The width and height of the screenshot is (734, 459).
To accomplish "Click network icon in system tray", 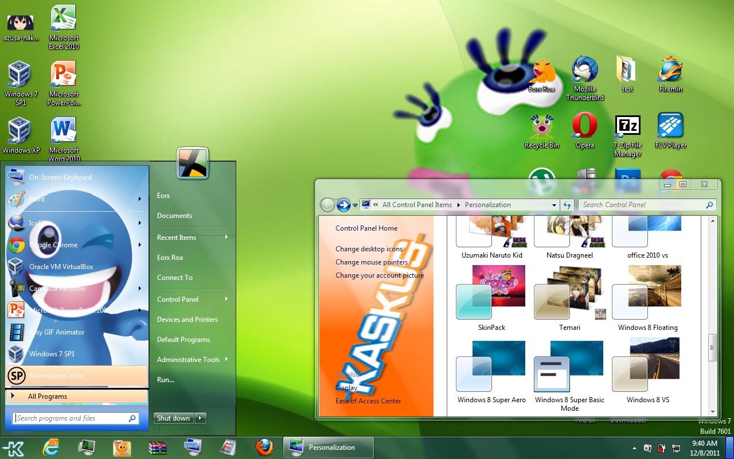I will point(676,448).
